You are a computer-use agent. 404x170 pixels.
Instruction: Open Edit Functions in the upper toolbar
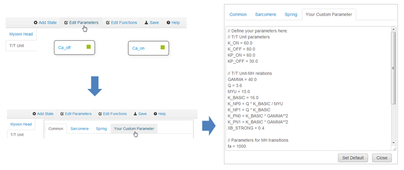coord(121,23)
